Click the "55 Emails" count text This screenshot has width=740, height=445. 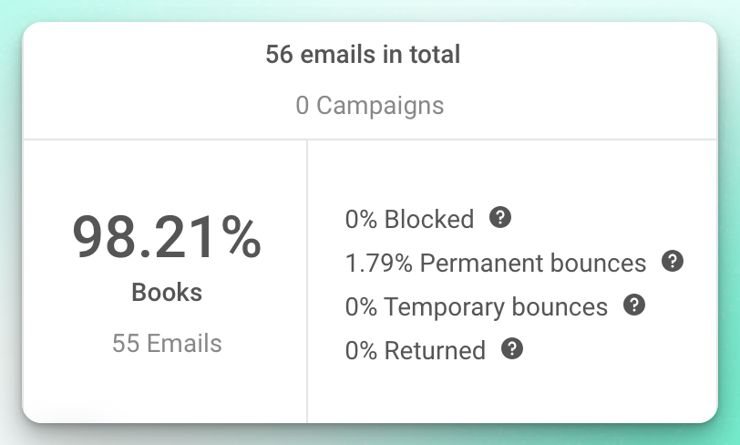pyautogui.click(x=167, y=344)
